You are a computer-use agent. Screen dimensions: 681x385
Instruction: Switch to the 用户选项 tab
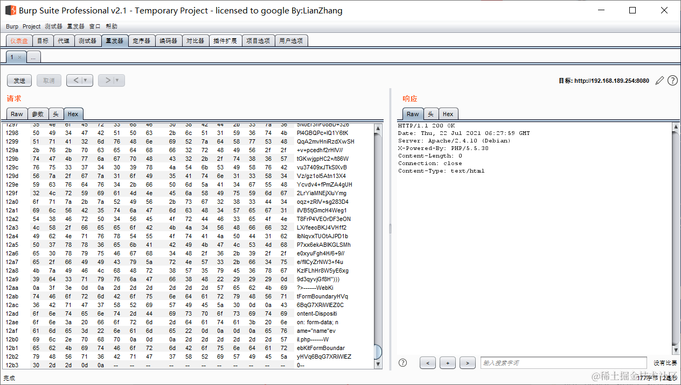click(x=291, y=41)
